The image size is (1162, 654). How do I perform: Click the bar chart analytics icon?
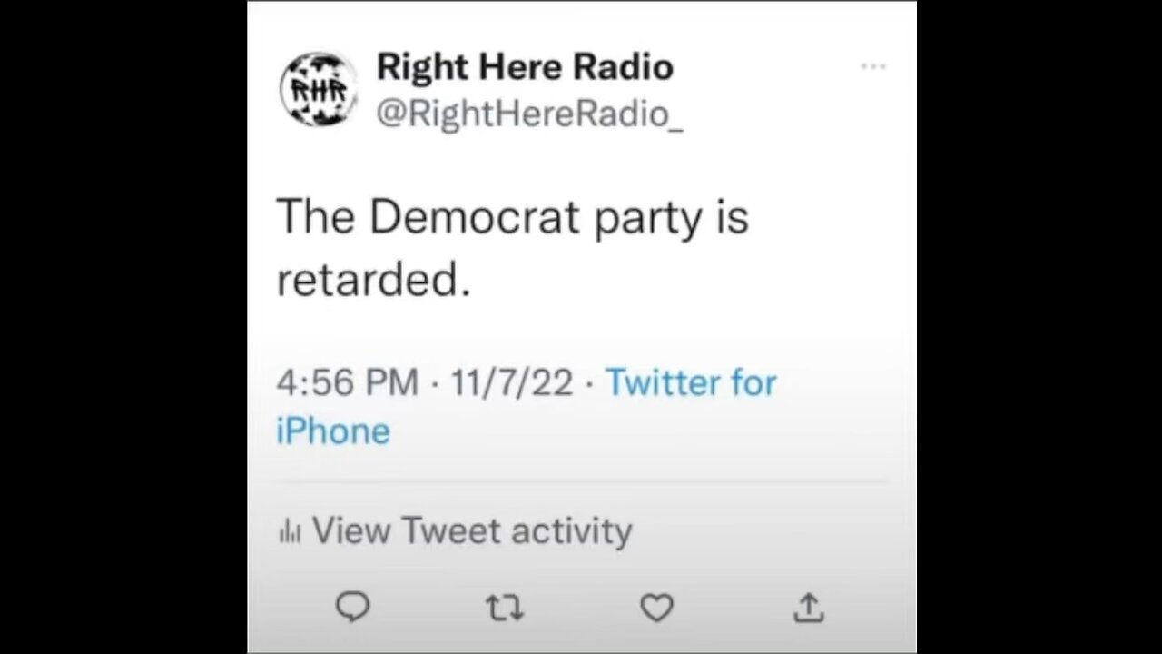click(290, 531)
